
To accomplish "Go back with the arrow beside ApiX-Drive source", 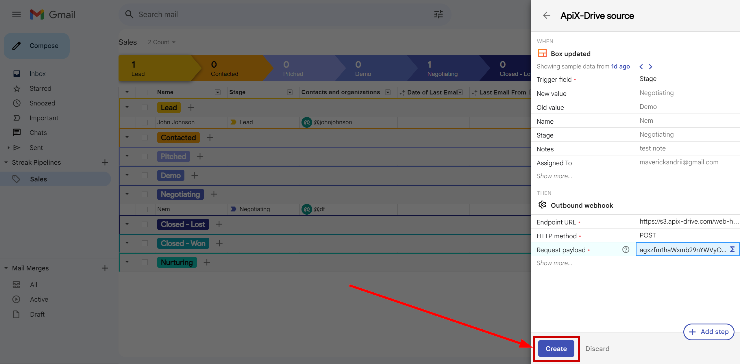I will pyautogui.click(x=546, y=16).
